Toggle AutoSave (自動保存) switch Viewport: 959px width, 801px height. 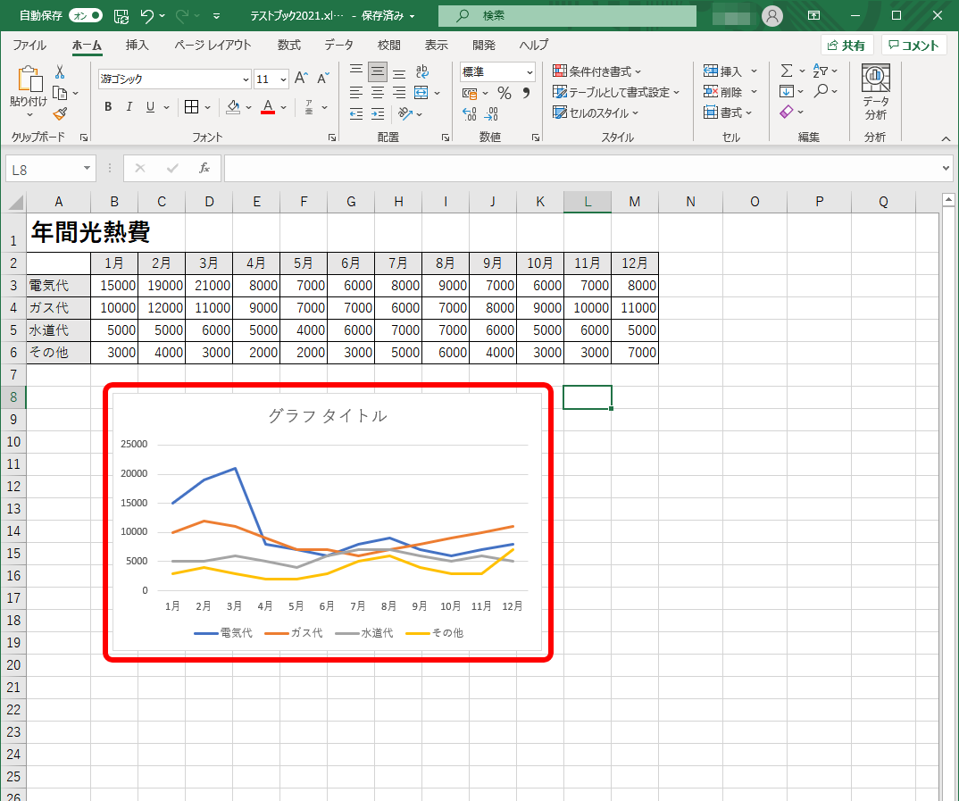click(x=86, y=15)
